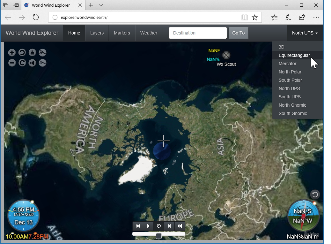Open the North UPS projection dropdown
This screenshot has height=244, width=331.
(305, 33)
